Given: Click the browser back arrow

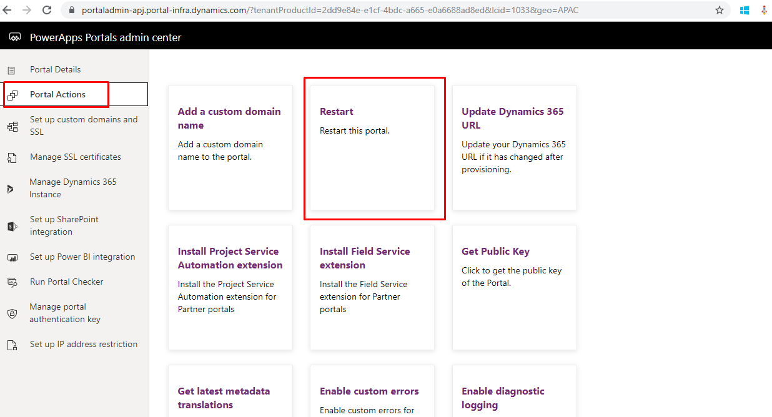Looking at the screenshot, I should 7,10.
